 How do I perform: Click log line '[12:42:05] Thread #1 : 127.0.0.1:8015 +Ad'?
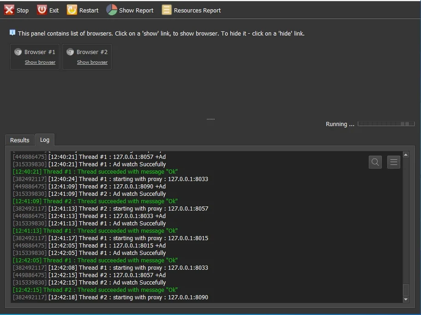point(89,245)
